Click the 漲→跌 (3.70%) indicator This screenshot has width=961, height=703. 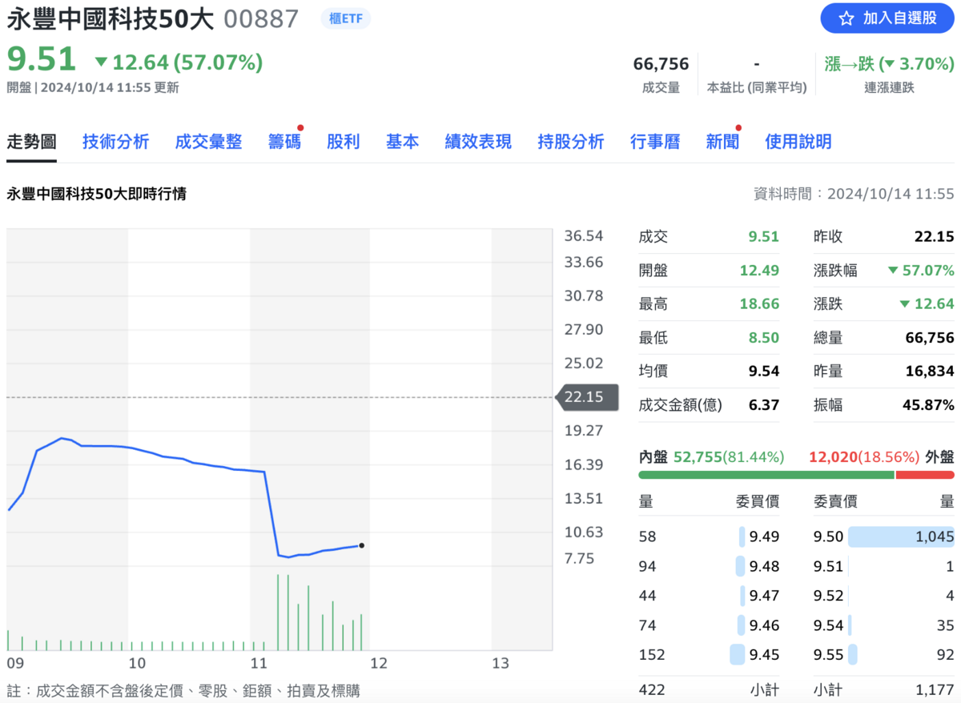889,64
